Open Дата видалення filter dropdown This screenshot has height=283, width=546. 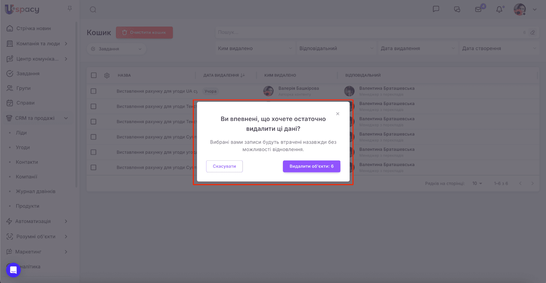[x=418, y=48]
